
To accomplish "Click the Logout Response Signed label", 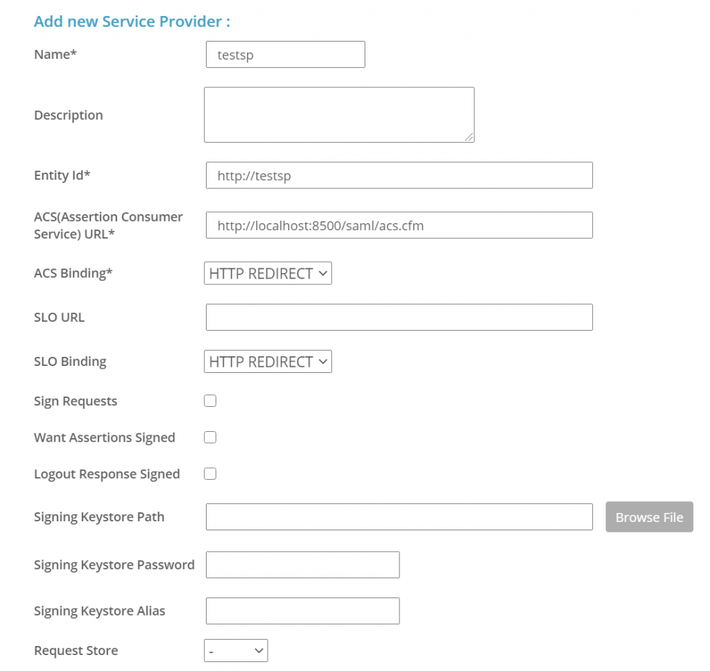I will 107,474.
